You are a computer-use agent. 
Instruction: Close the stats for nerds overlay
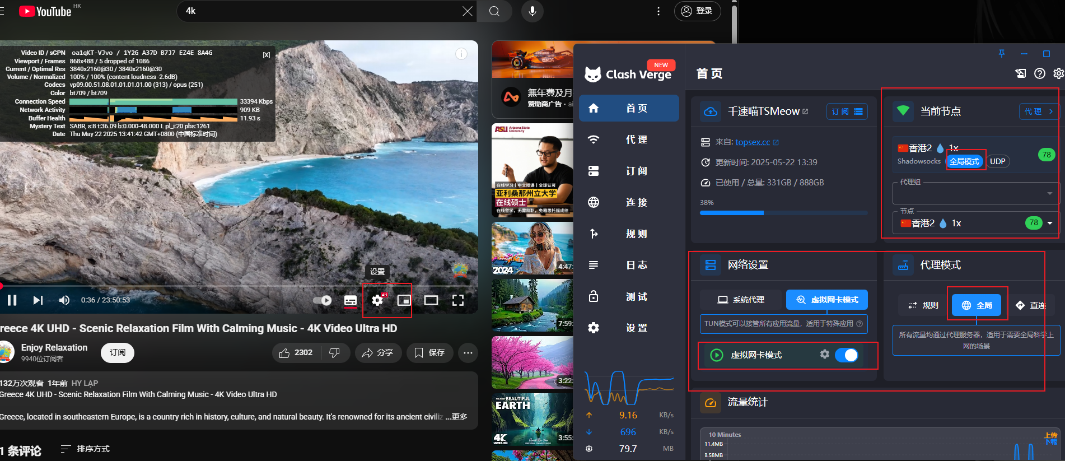click(x=267, y=55)
